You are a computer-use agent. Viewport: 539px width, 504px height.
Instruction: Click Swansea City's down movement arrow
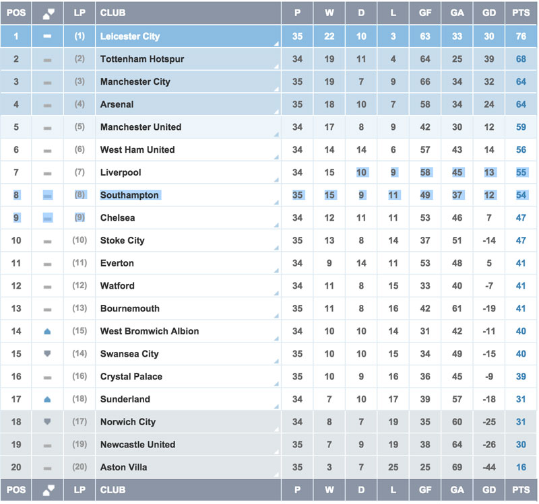pos(48,354)
